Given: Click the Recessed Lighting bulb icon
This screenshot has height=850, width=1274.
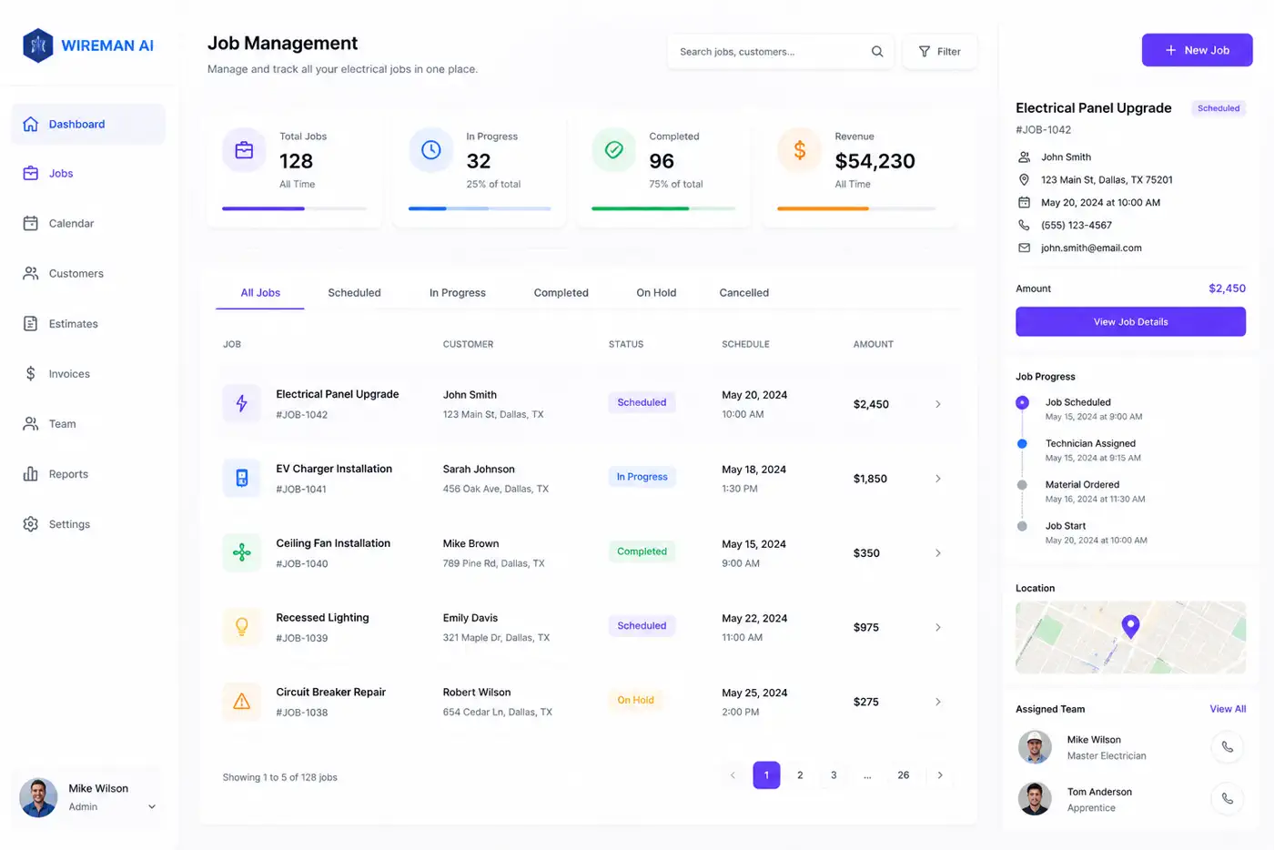Looking at the screenshot, I should [x=242, y=627].
